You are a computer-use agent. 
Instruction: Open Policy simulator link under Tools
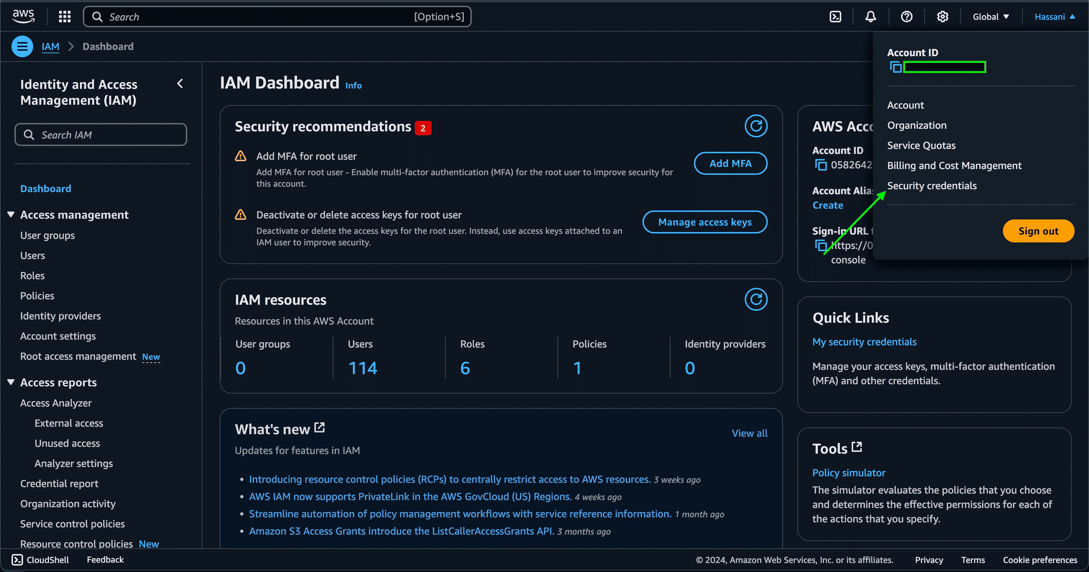pos(848,473)
